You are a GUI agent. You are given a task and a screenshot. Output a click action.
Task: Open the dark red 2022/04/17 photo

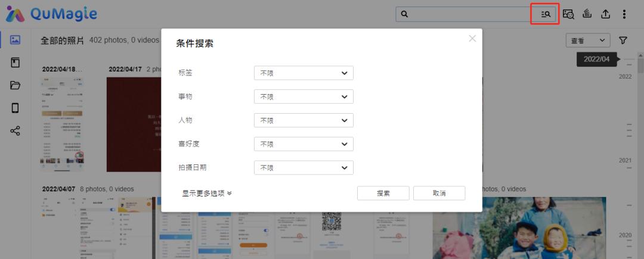pos(134,124)
